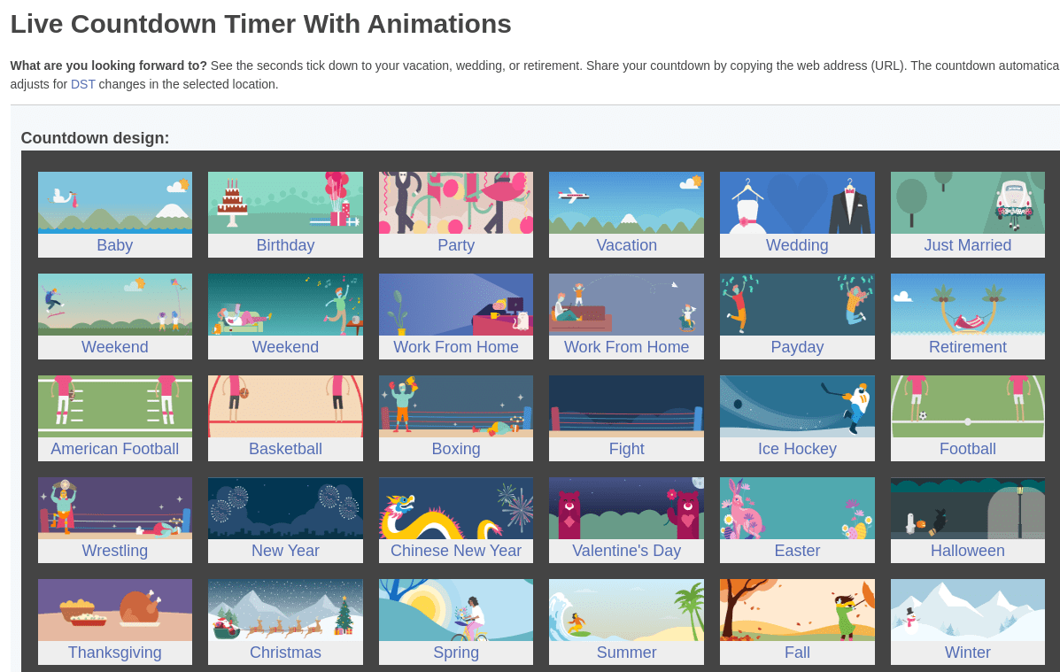The height and width of the screenshot is (672, 1060).
Task: Choose the Wedding countdown theme
Action: click(796, 214)
